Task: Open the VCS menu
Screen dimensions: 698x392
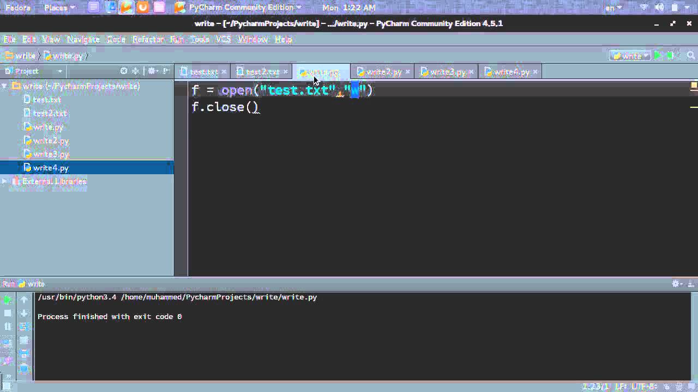Action: (x=223, y=39)
